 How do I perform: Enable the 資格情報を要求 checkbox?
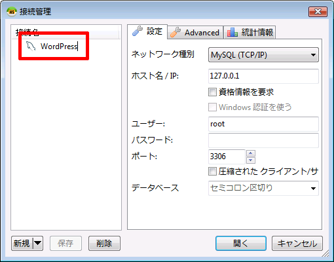pyautogui.click(x=212, y=92)
